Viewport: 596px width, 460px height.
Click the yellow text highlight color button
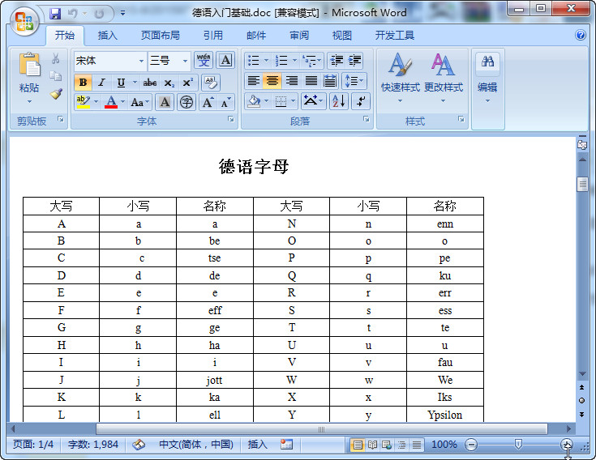point(83,102)
